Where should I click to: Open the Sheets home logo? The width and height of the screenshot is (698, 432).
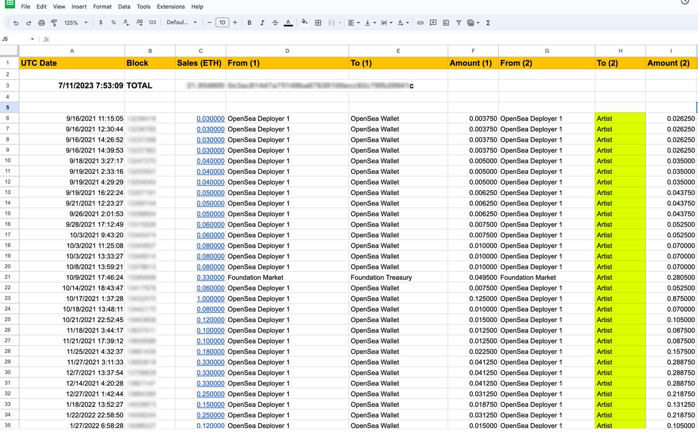tap(10, 3)
